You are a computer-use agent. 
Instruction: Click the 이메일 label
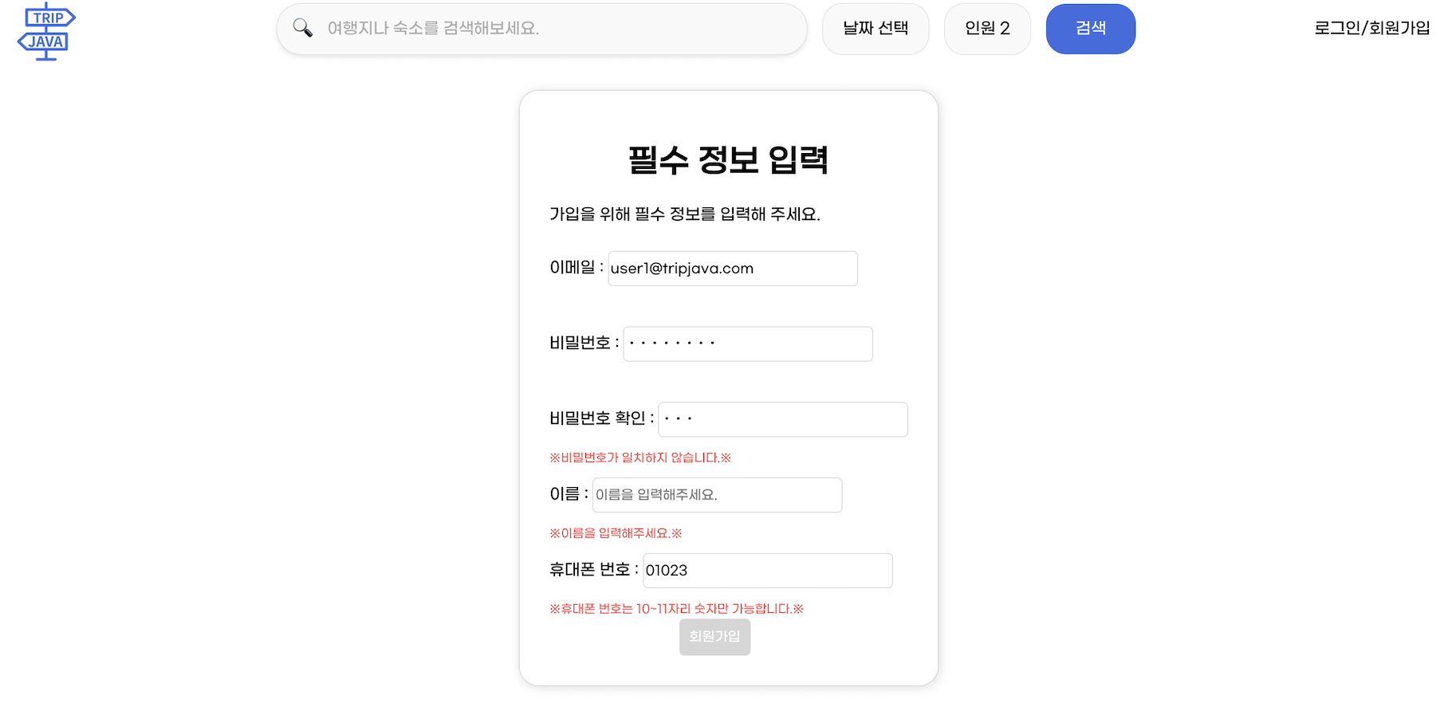tap(573, 268)
